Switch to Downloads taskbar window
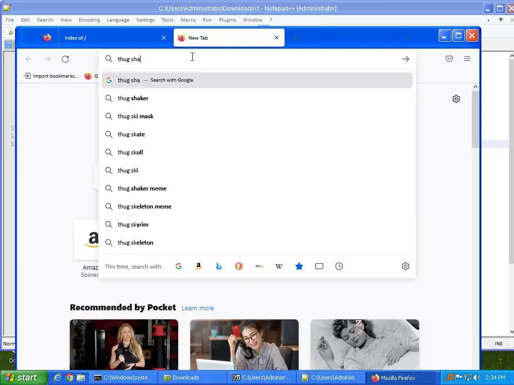The image size is (514, 385). coord(192,377)
